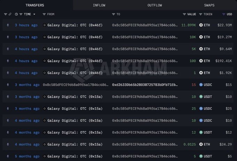Click the link icon in table header
The width and height of the screenshot is (237, 161).
coord(10,14)
